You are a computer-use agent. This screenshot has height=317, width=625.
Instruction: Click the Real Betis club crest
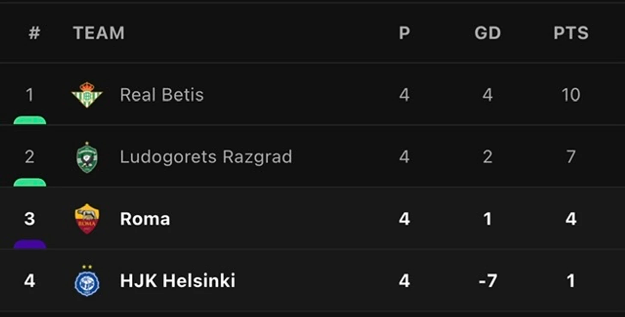(87, 95)
